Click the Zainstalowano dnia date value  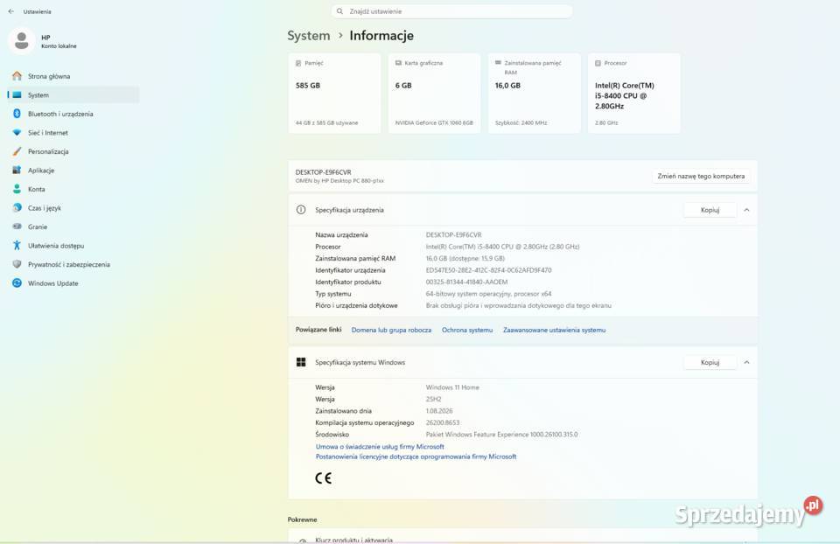point(439,411)
